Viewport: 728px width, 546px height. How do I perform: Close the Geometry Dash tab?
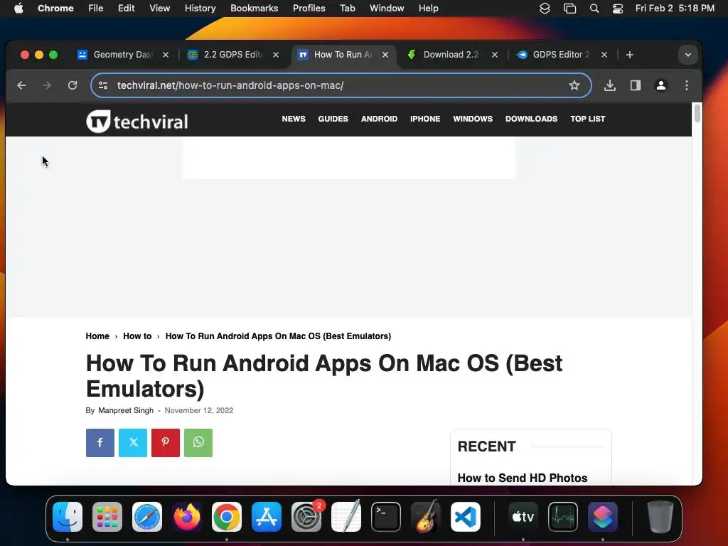point(165,55)
